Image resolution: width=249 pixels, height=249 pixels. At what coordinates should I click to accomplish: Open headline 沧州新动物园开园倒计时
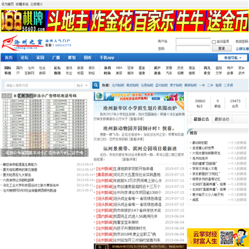tap(138, 128)
